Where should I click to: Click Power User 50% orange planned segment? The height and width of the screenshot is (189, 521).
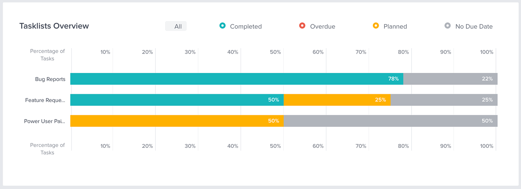point(177,121)
